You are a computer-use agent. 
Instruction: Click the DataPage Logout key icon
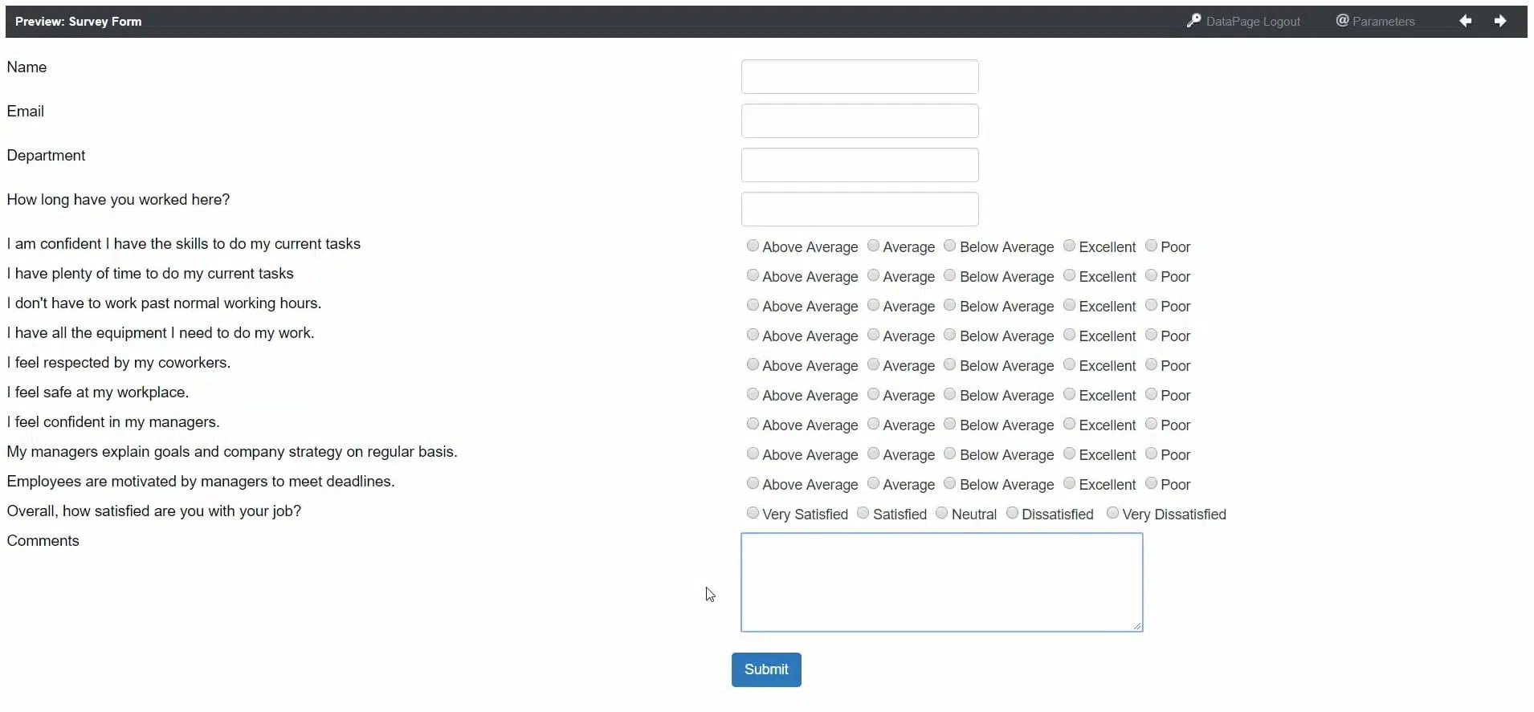pyautogui.click(x=1193, y=21)
